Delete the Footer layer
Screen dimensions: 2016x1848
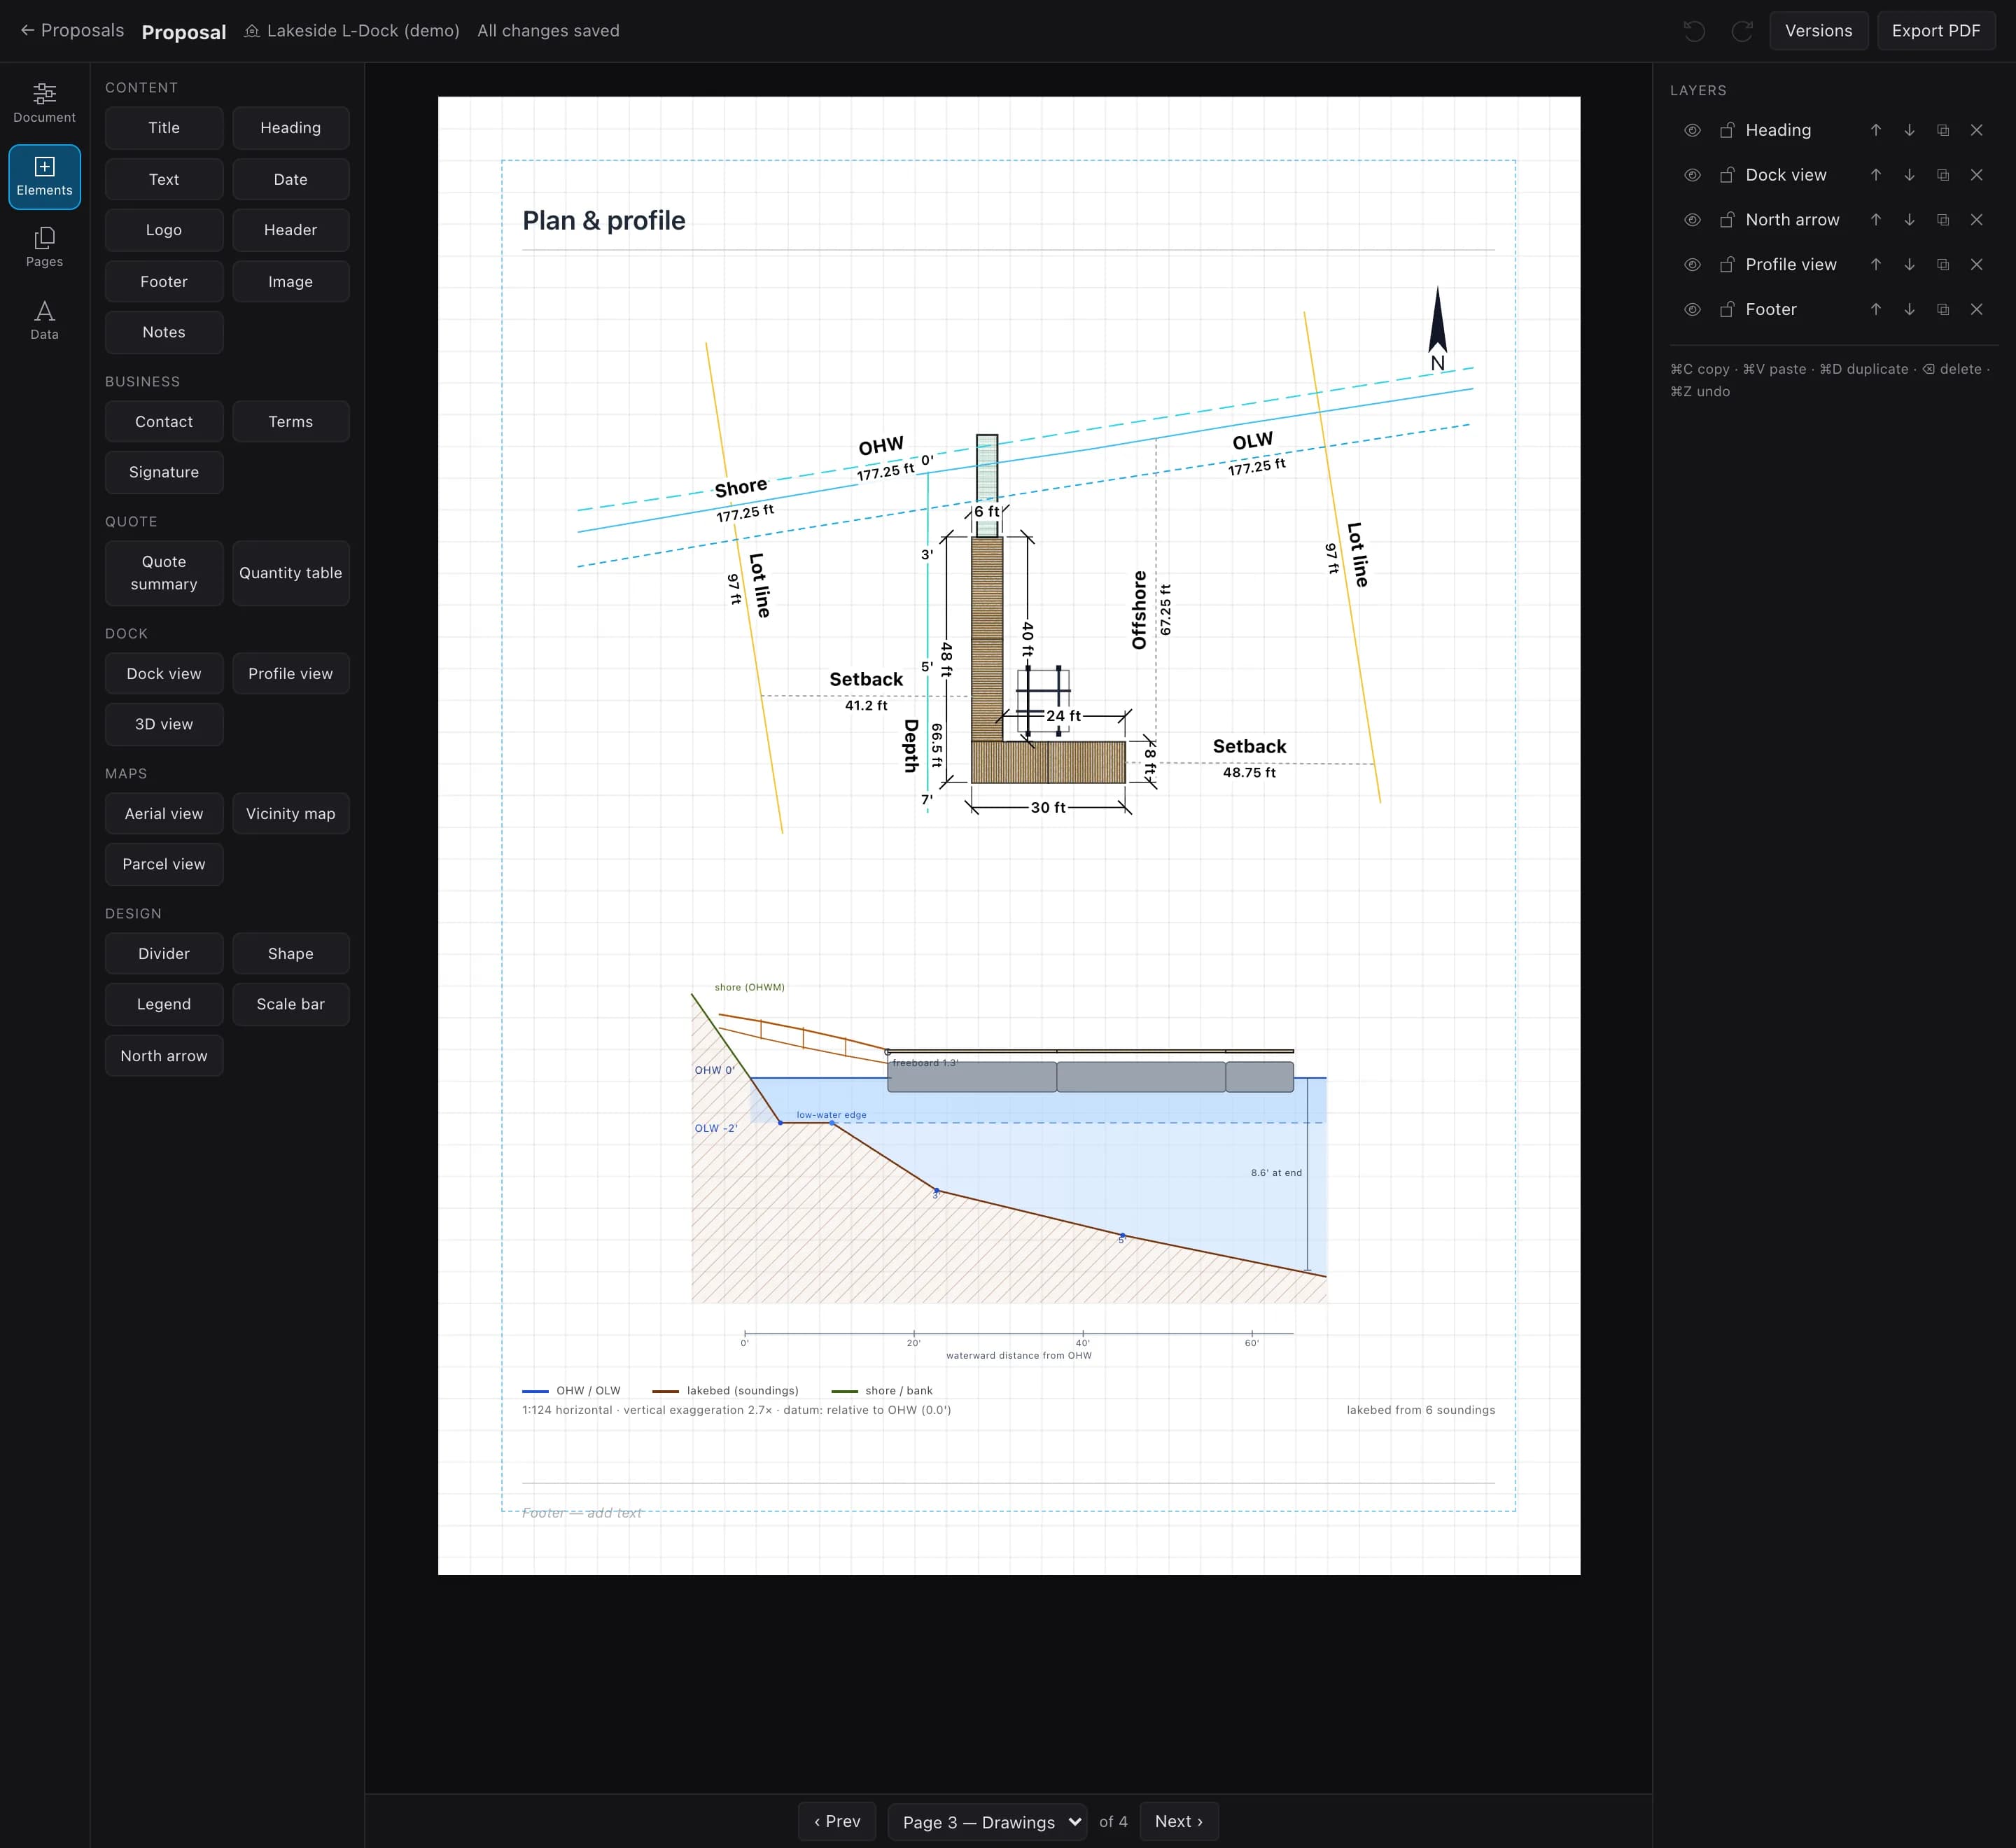(1976, 309)
